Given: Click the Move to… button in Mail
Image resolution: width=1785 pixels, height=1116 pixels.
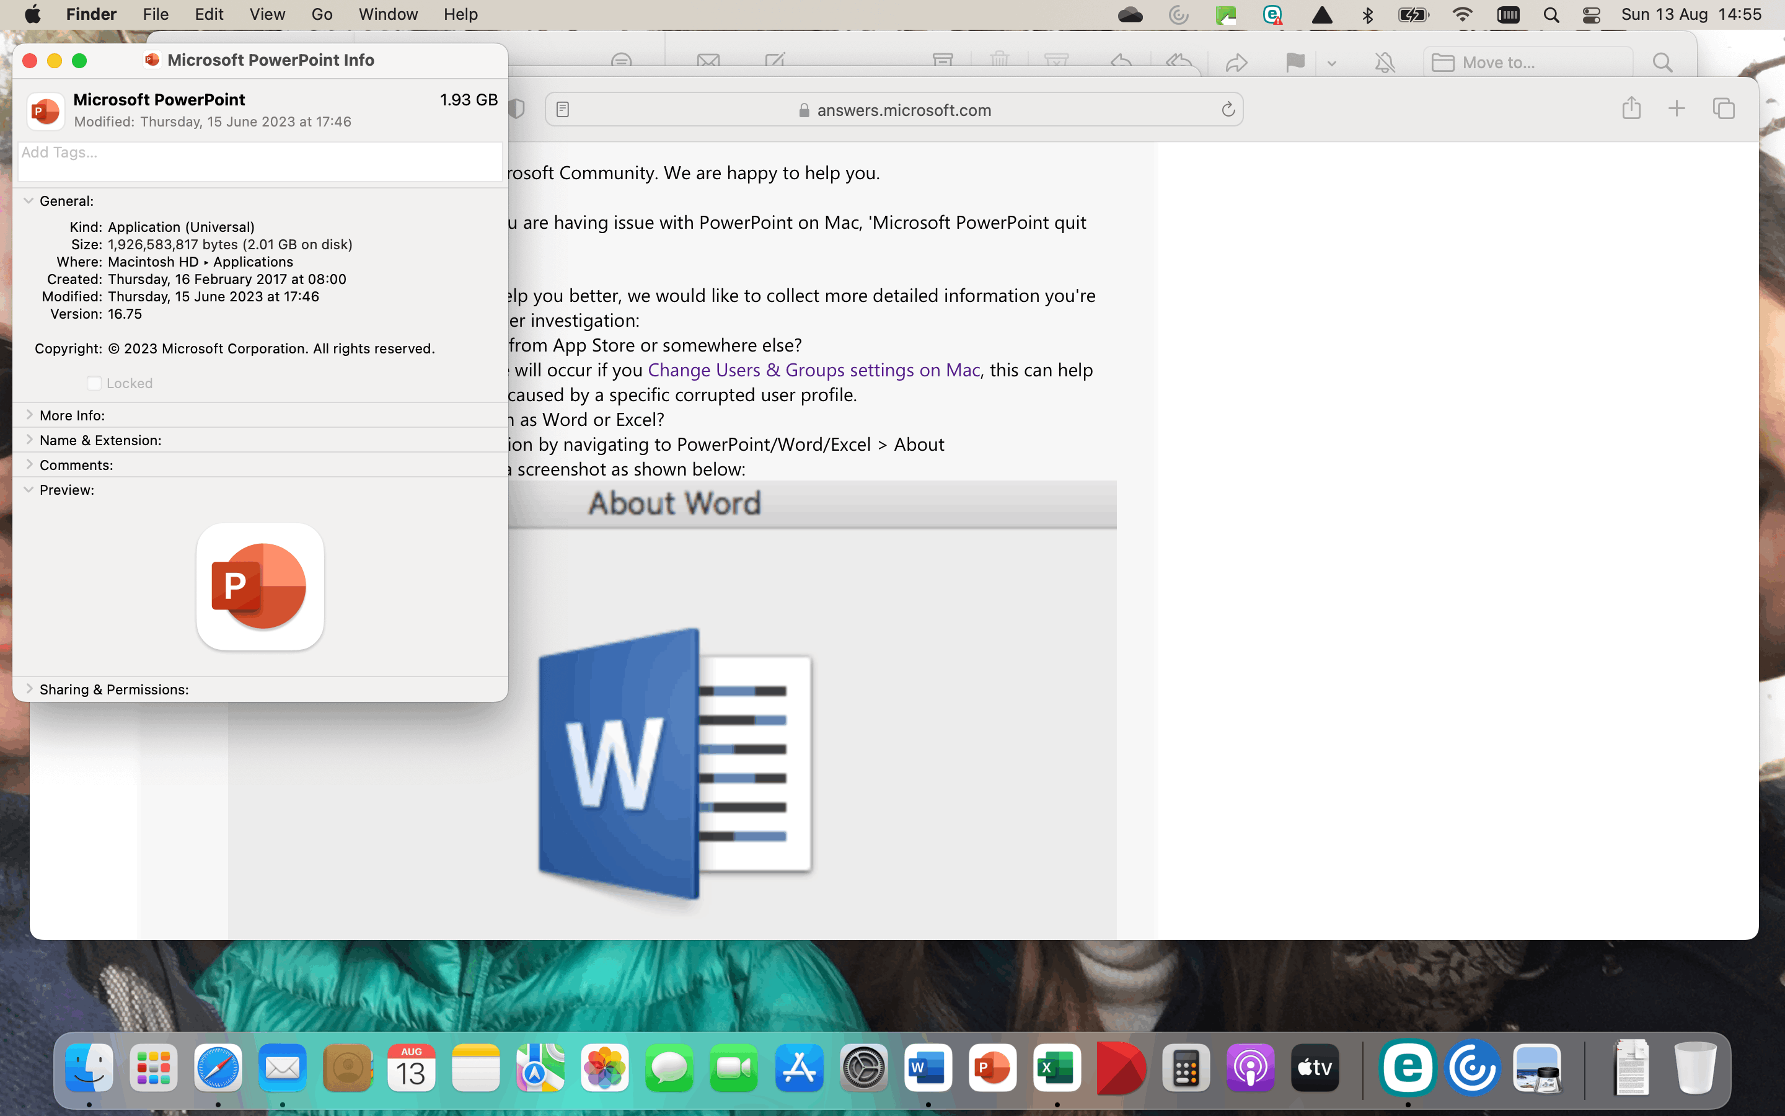Looking at the screenshot, I should (1528, 63).
